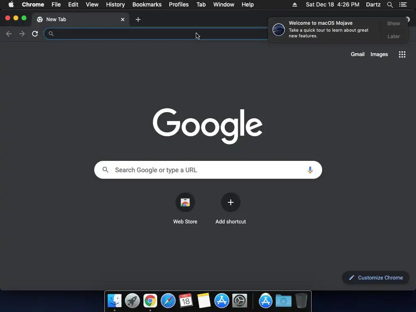Open Notes from the Dock
This screenshot has height=312, width=416.
pos(204,301)
